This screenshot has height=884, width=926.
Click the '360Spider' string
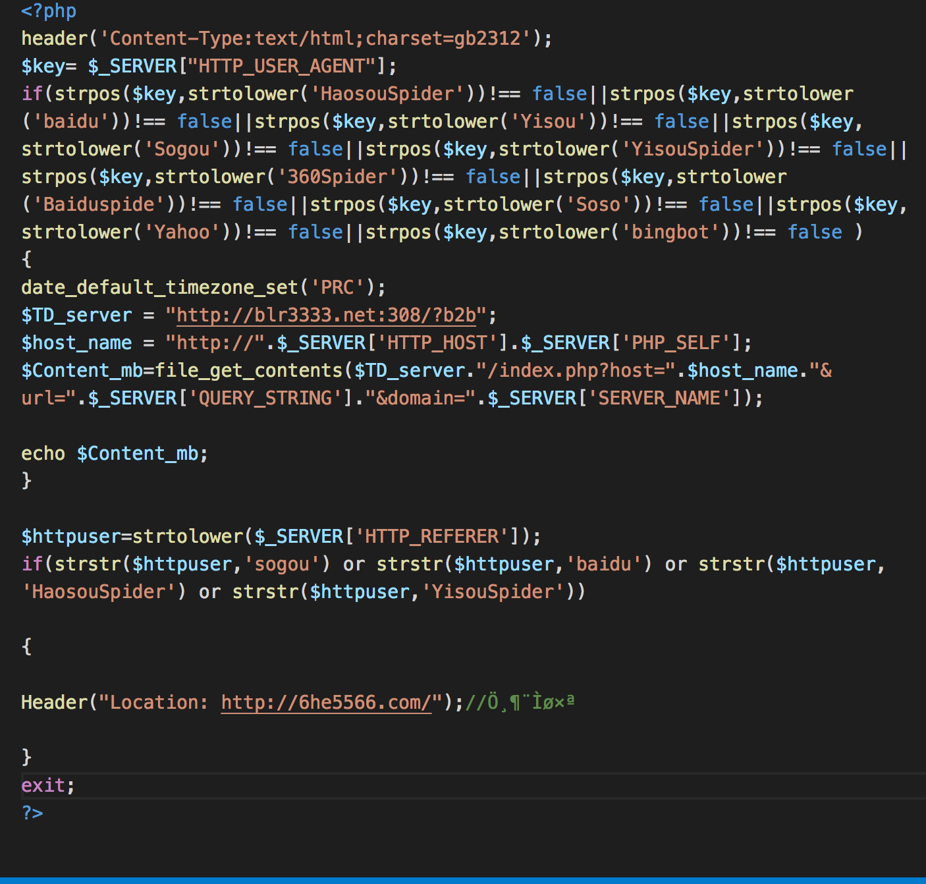[x=337, y=177]
